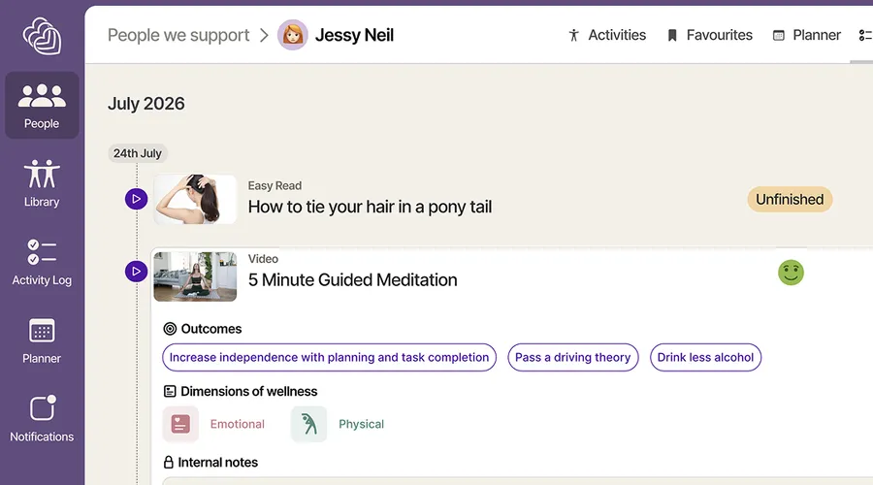The image size is (873, 485).
Task: Select Drink less alcohol outcome chip
Action: (x=705, y=358)
